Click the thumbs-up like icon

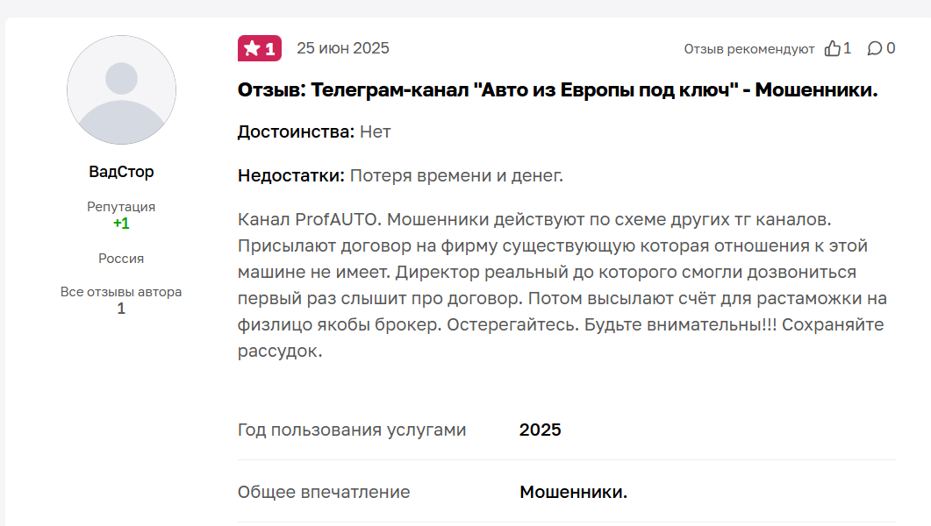point(833,49)
